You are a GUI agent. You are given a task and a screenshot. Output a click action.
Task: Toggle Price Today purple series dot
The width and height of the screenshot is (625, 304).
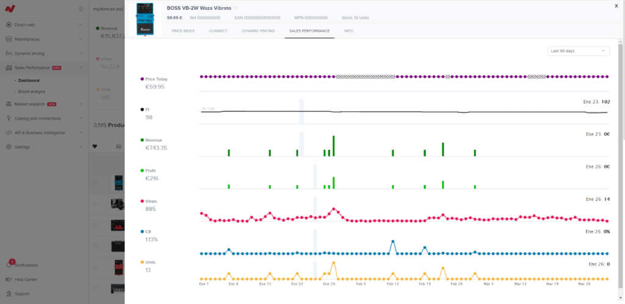coord(142,79)
